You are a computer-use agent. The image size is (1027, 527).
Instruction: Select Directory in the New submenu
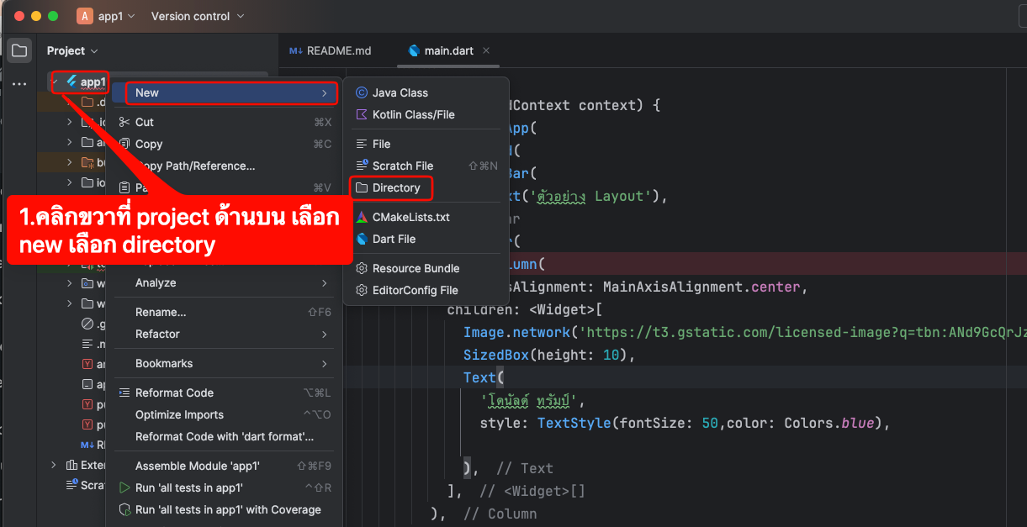pyautogui.click(x=395, y=187)
